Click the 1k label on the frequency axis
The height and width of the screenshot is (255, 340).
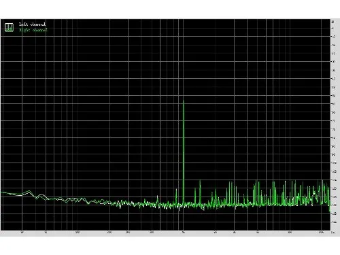point(184,233)
